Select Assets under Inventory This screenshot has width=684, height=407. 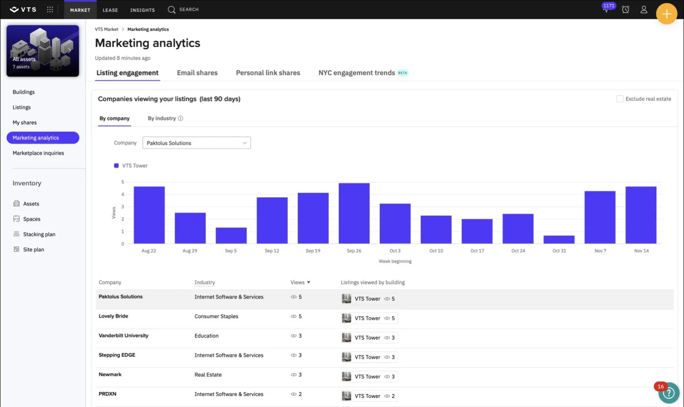tap(31, 203)
